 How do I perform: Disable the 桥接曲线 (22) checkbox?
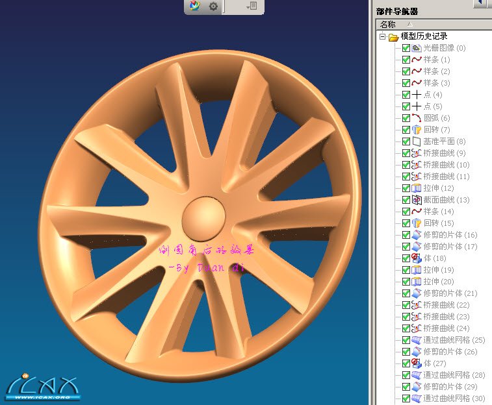coord(406,305)
